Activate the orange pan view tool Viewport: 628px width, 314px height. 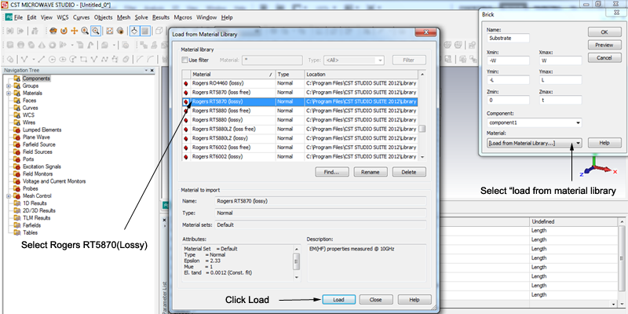pos(75,31)
